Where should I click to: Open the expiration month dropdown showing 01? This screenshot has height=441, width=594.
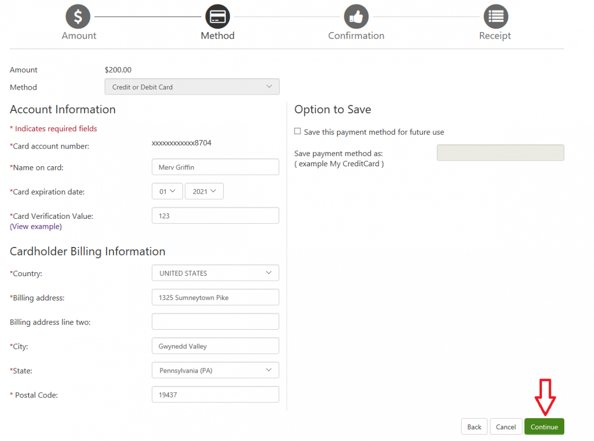click(x=167, y=192)
